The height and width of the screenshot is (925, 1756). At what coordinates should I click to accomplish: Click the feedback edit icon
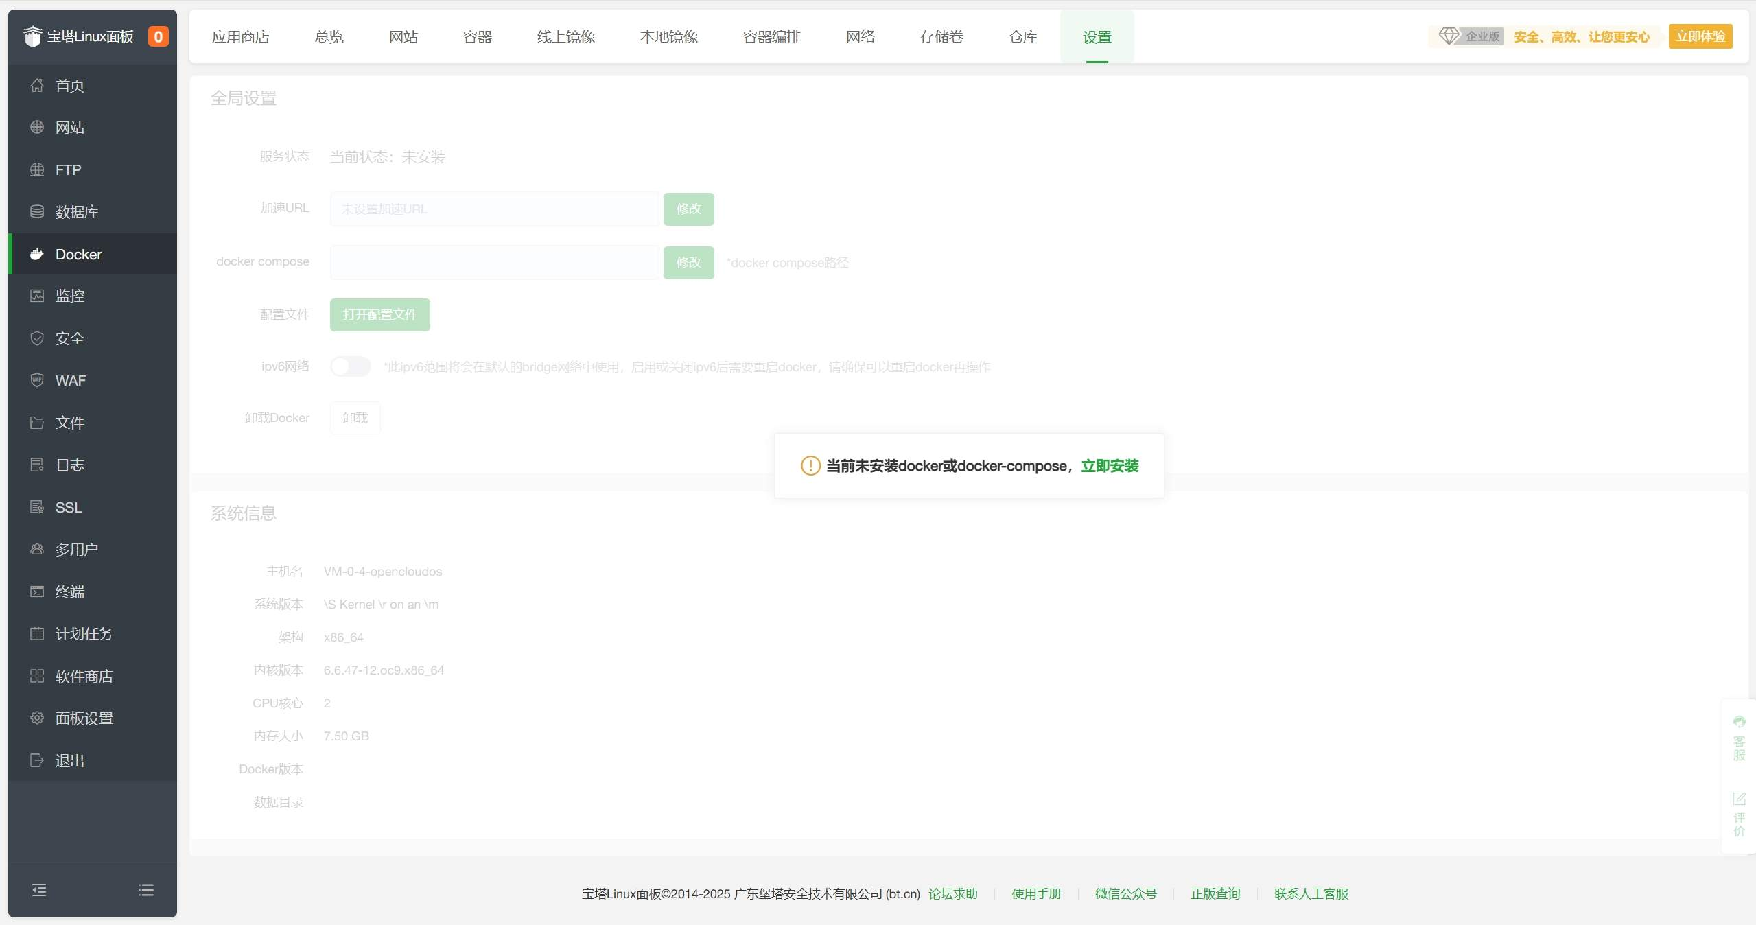(x=1739, y=799)
